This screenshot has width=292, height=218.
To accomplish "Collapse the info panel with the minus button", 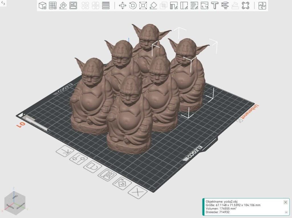I will tap(285, 212).
